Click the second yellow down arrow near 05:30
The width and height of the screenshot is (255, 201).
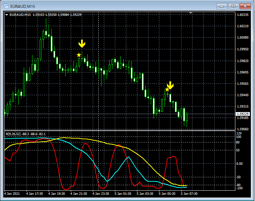pos(170,85)
